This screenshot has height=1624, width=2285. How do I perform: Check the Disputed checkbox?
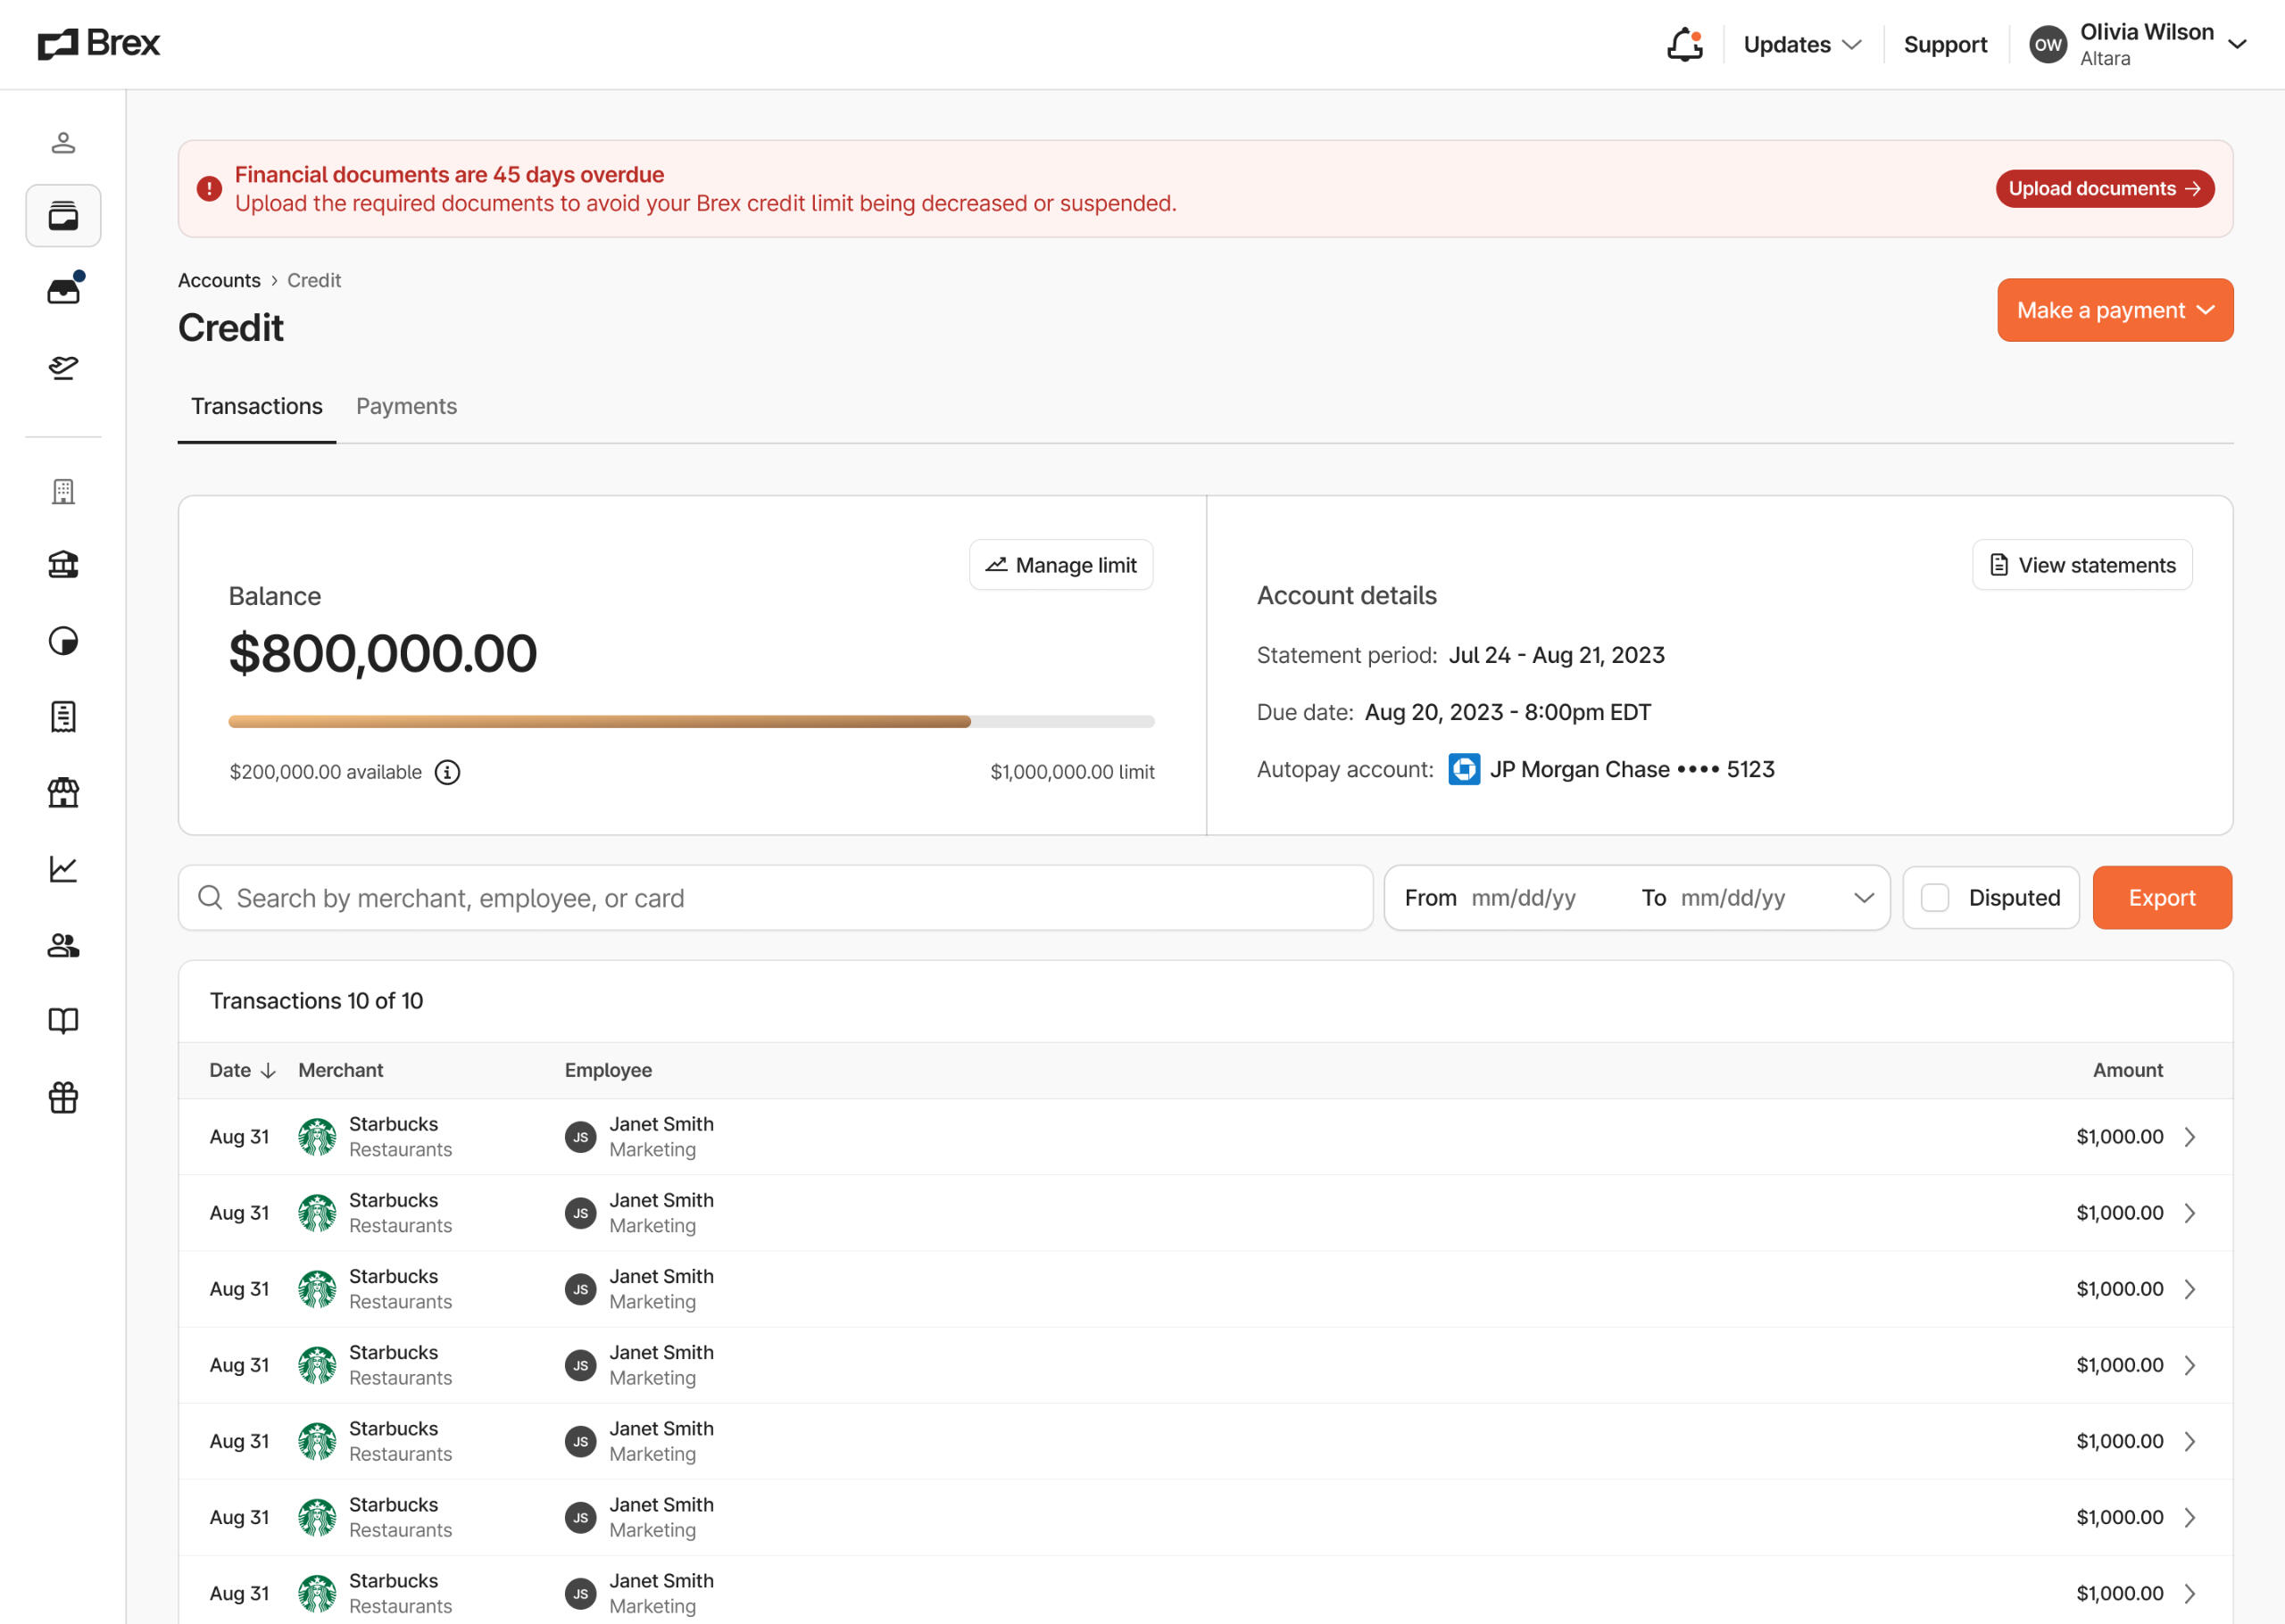tap(1935, 898)
